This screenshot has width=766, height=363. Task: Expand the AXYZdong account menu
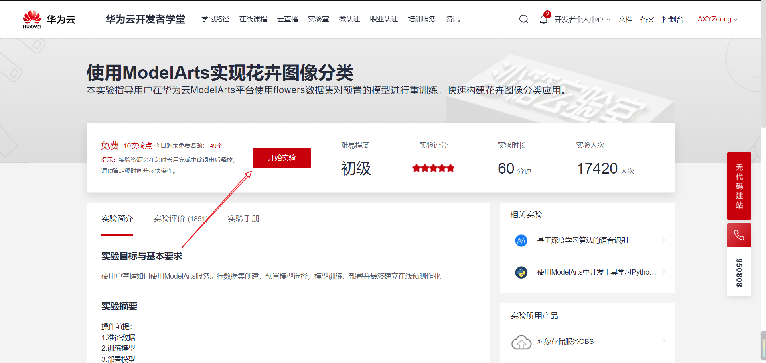pos(717,19)
